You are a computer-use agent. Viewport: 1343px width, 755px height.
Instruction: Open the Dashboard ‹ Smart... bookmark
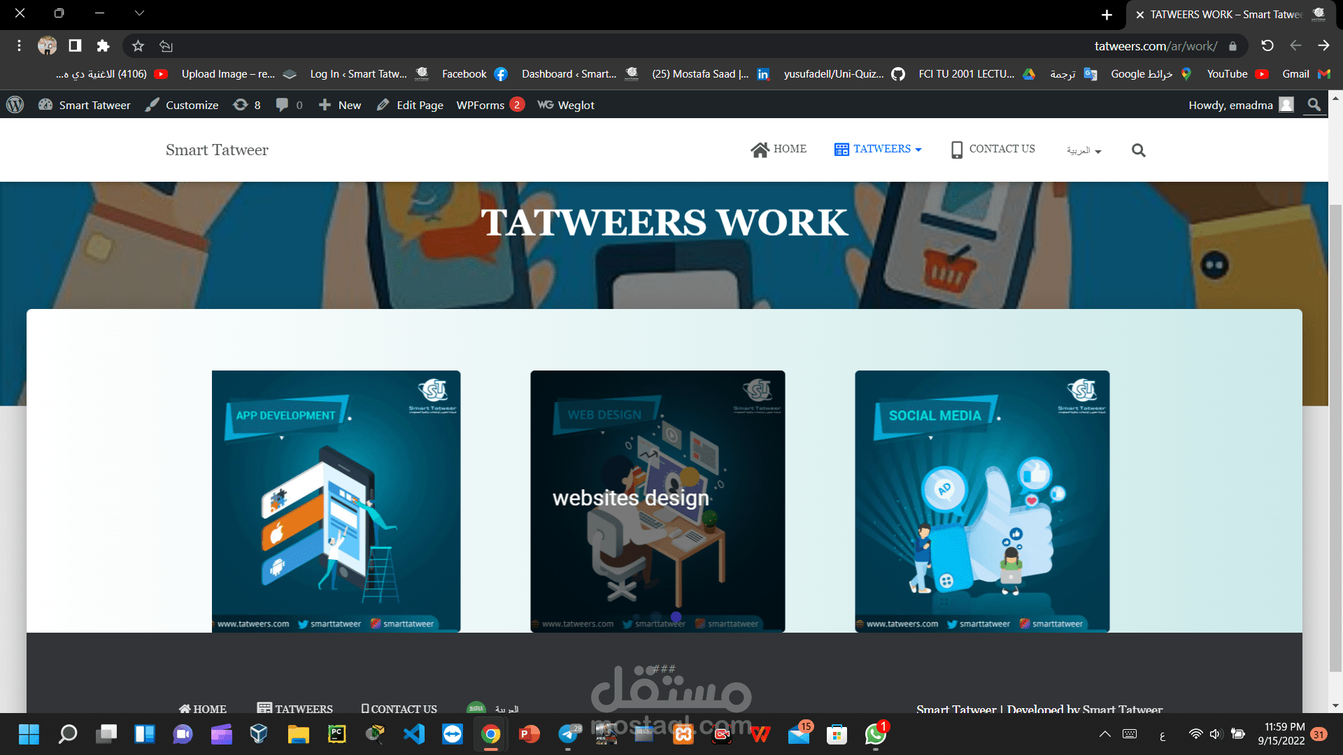(580, 74)
